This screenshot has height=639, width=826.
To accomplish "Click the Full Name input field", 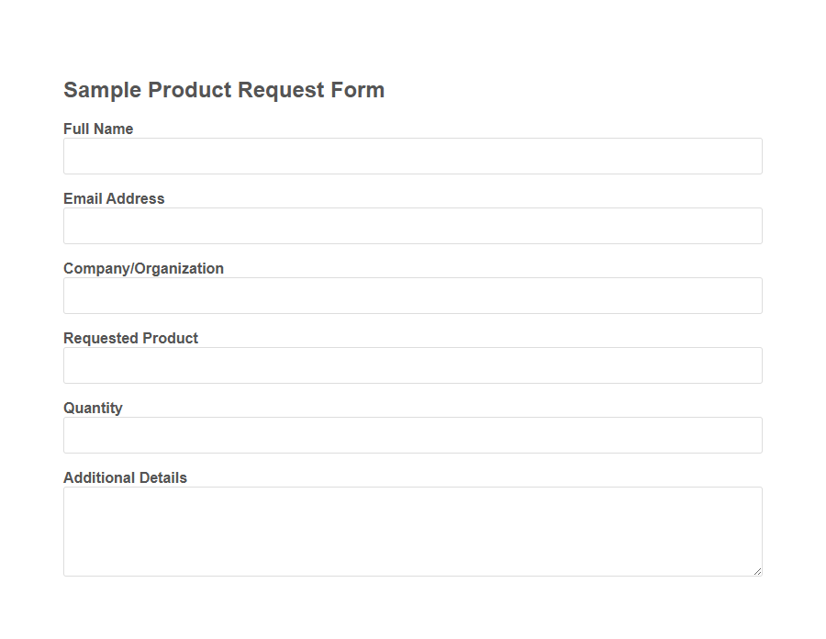I will [x=412, y=155].
